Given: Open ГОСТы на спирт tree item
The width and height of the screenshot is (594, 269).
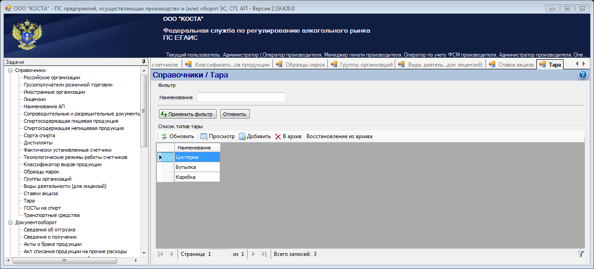Looking at the screenshot, I should coord(42,208).
